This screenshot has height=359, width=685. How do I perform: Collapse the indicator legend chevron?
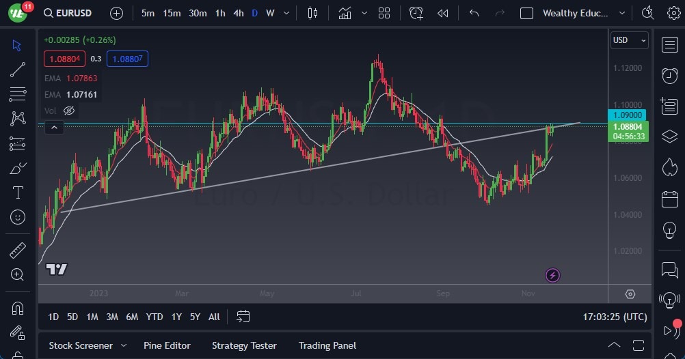pos(54,127)
